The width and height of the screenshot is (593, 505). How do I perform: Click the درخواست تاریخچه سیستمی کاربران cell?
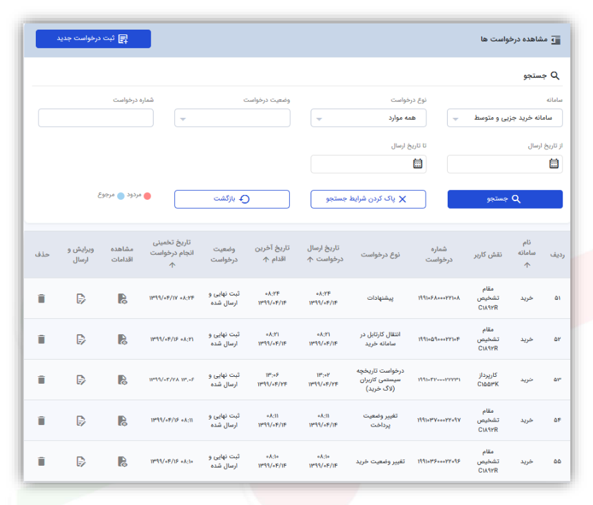coord(380,380)
